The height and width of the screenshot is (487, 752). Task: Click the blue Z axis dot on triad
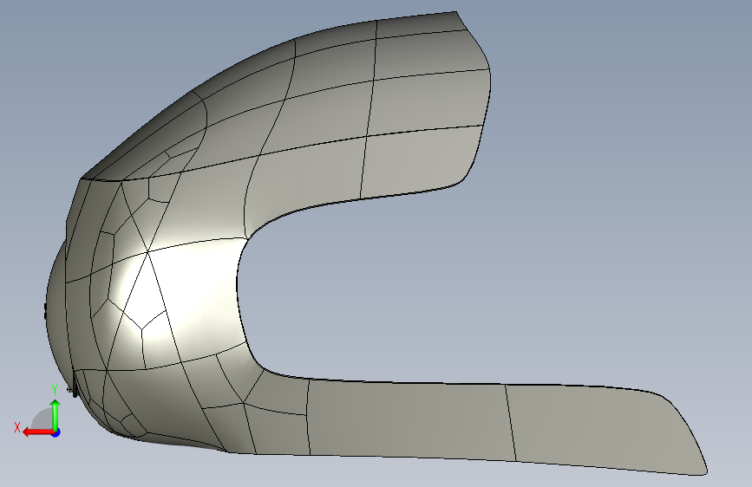click(x=56, y=432)
